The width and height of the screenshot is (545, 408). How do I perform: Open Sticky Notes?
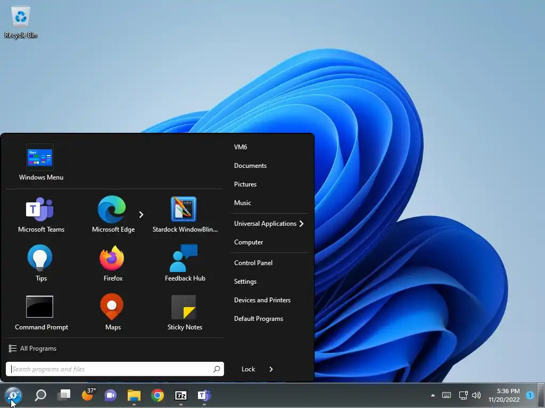coord(185,312)
